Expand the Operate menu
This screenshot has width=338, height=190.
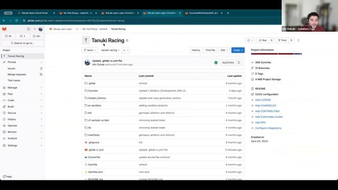(x=23, y=126)
